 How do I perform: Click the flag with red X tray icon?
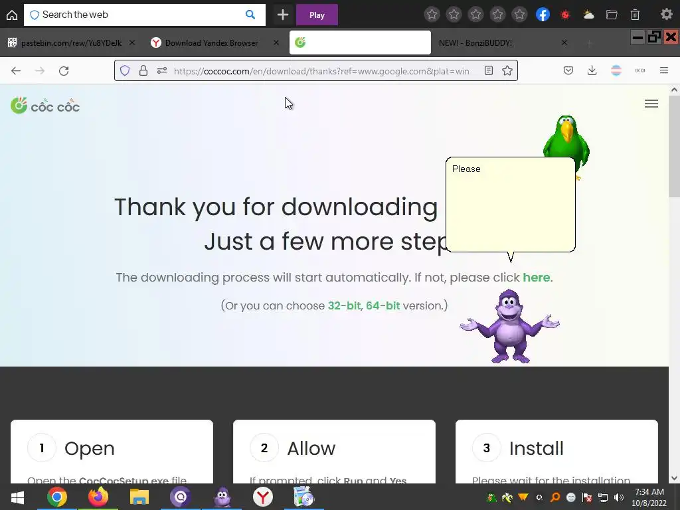pyautogui.click(x=587, y=497)
